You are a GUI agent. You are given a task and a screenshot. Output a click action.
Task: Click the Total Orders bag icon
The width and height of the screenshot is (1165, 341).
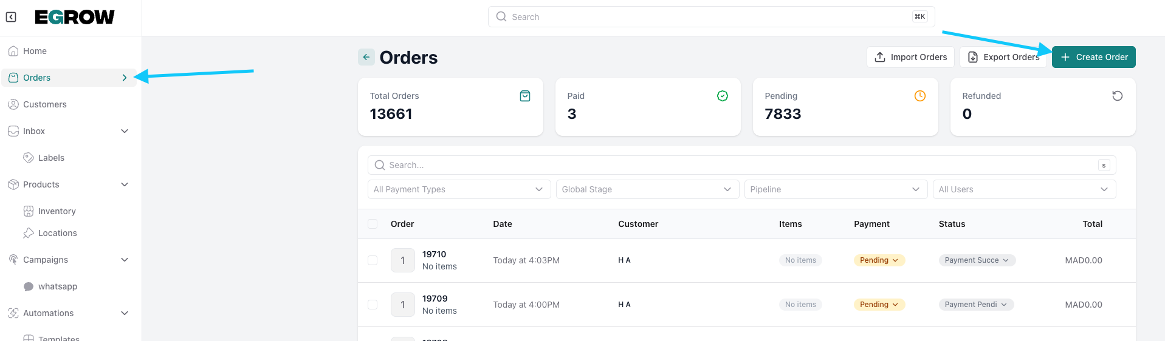tap(525, 96)
